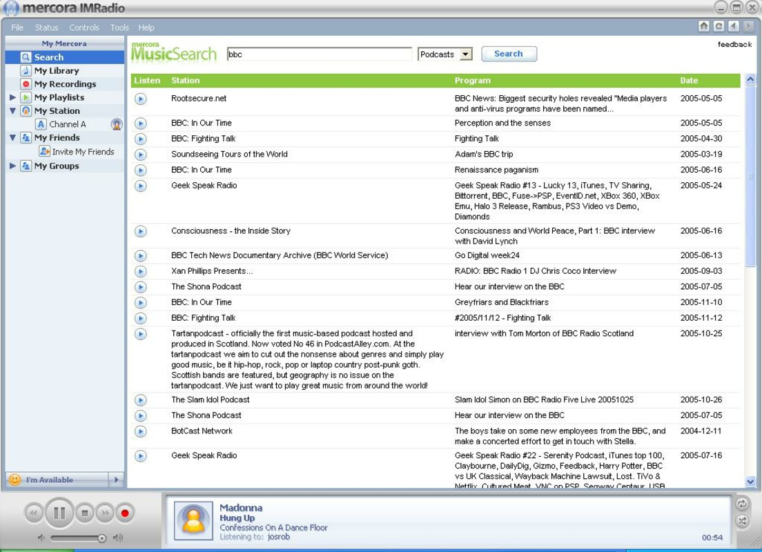Play The Slam Idol Podcast

click(x=140, y=400)
